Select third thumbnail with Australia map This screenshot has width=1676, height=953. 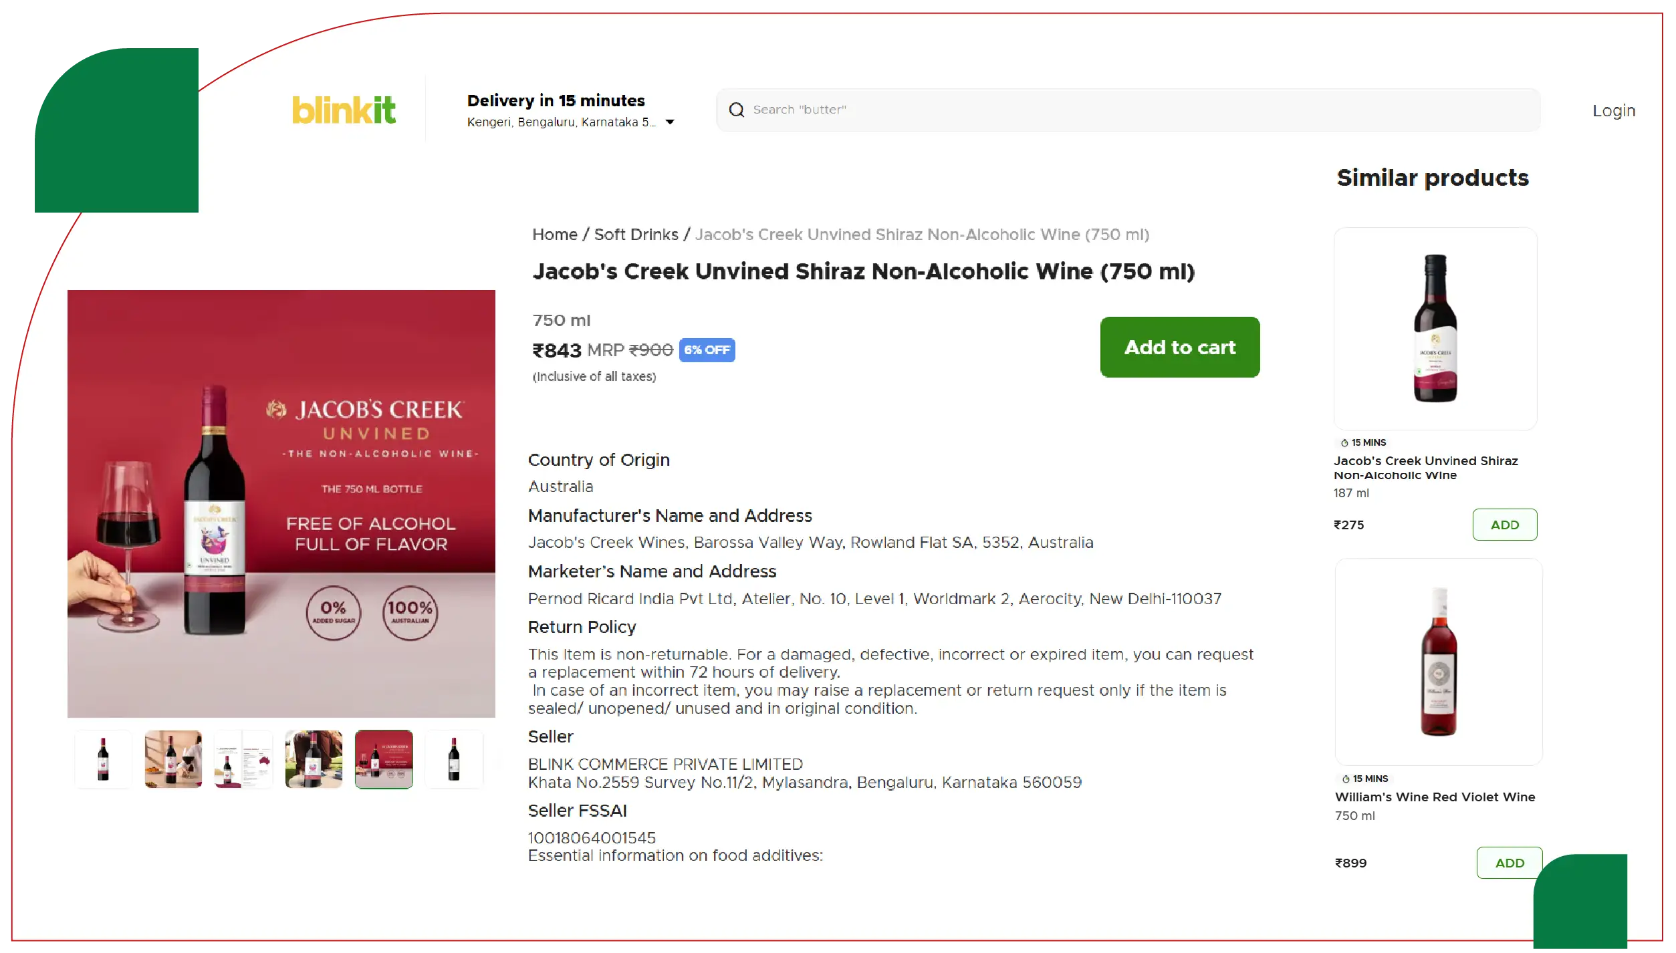243,759
